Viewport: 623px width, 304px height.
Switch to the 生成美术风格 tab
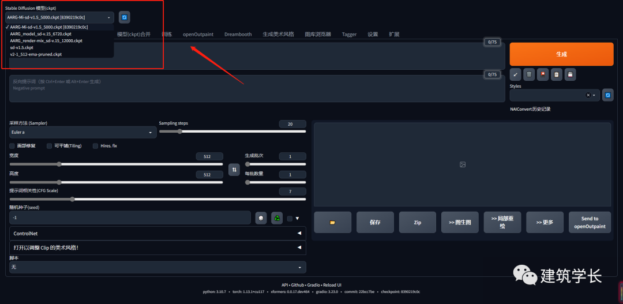coord(278,35)
